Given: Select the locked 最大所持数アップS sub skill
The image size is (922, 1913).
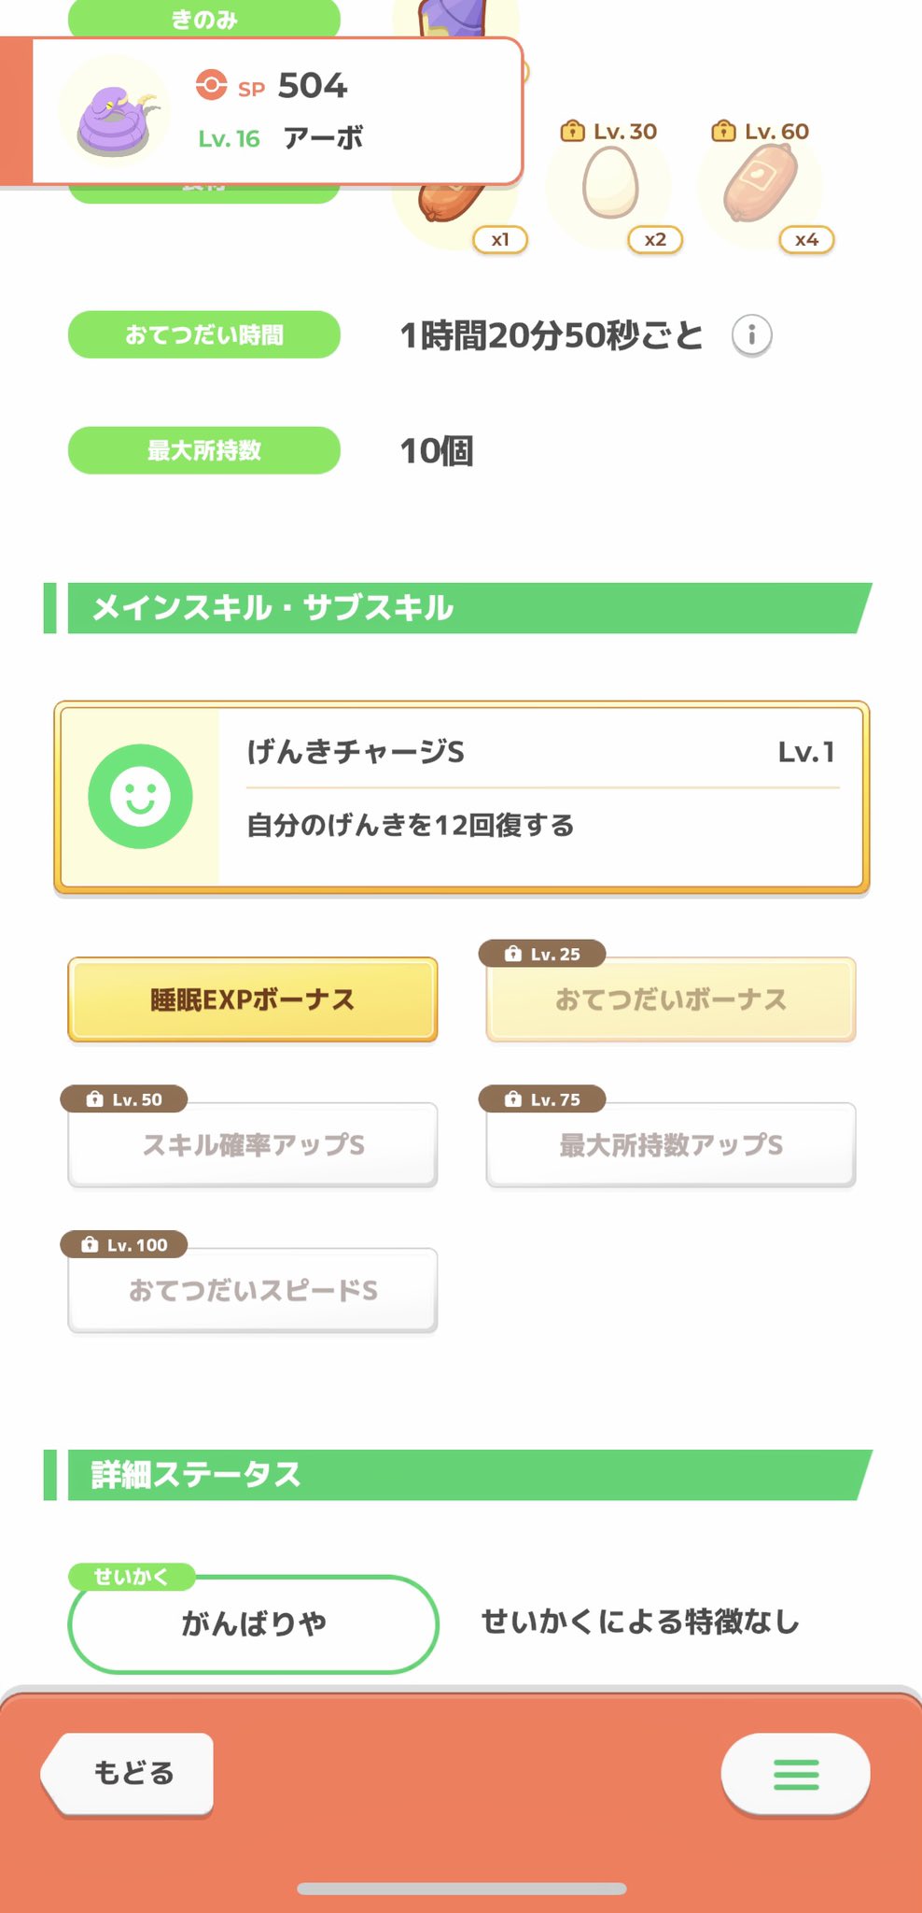Looking at the screenshot, I should [670, 1144].
